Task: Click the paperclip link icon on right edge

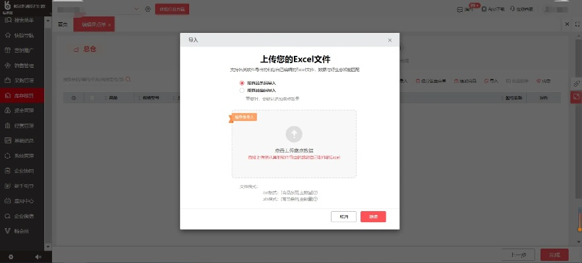Action: pos(576,84)
